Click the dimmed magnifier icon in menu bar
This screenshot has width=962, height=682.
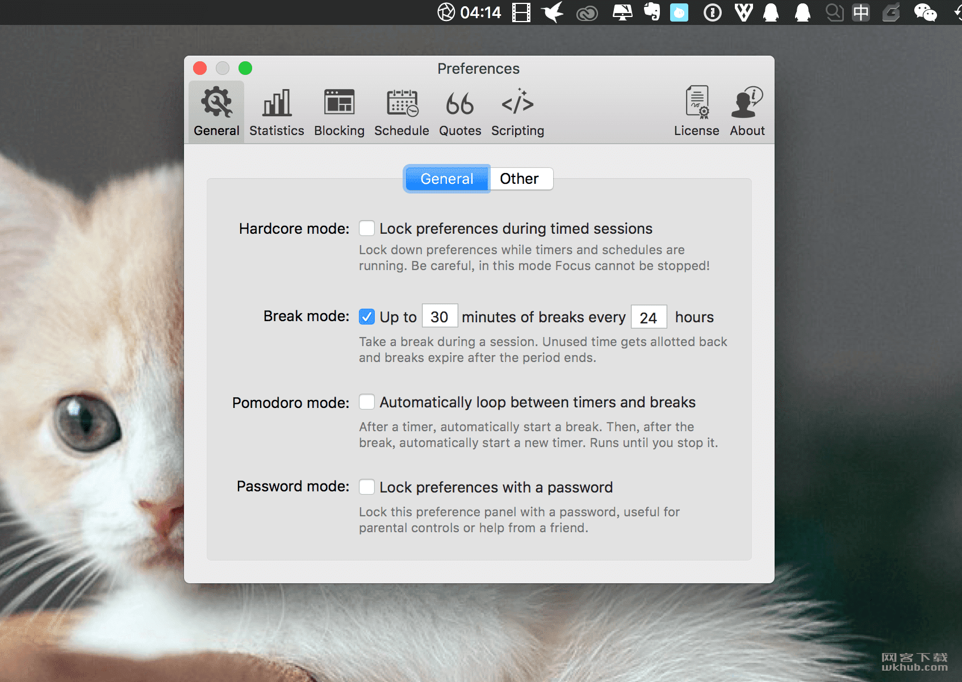(x=834, y=12)
